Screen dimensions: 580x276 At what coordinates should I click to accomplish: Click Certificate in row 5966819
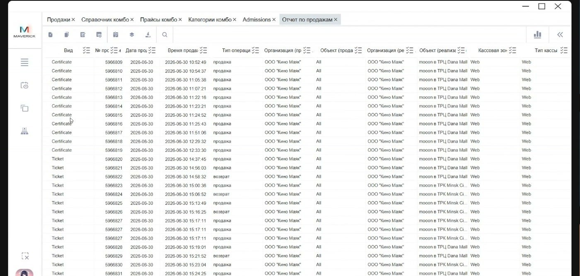pyautogui.click(x=62, y=150)
